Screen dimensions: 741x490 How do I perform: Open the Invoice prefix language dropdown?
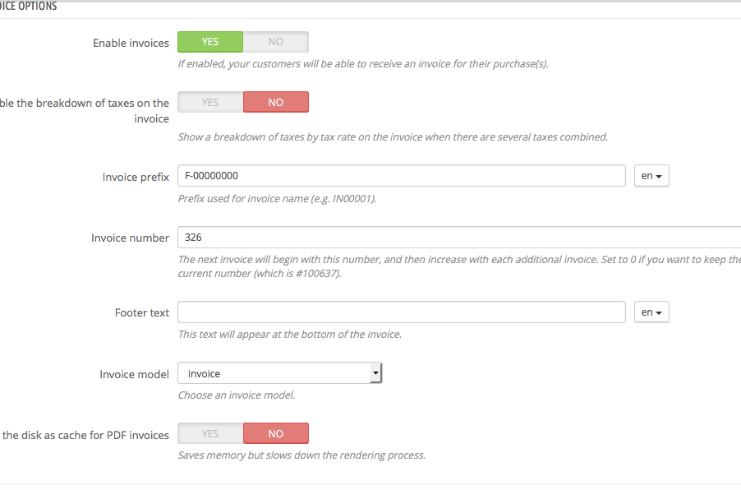pyautogui.click(x=651, y=176)
